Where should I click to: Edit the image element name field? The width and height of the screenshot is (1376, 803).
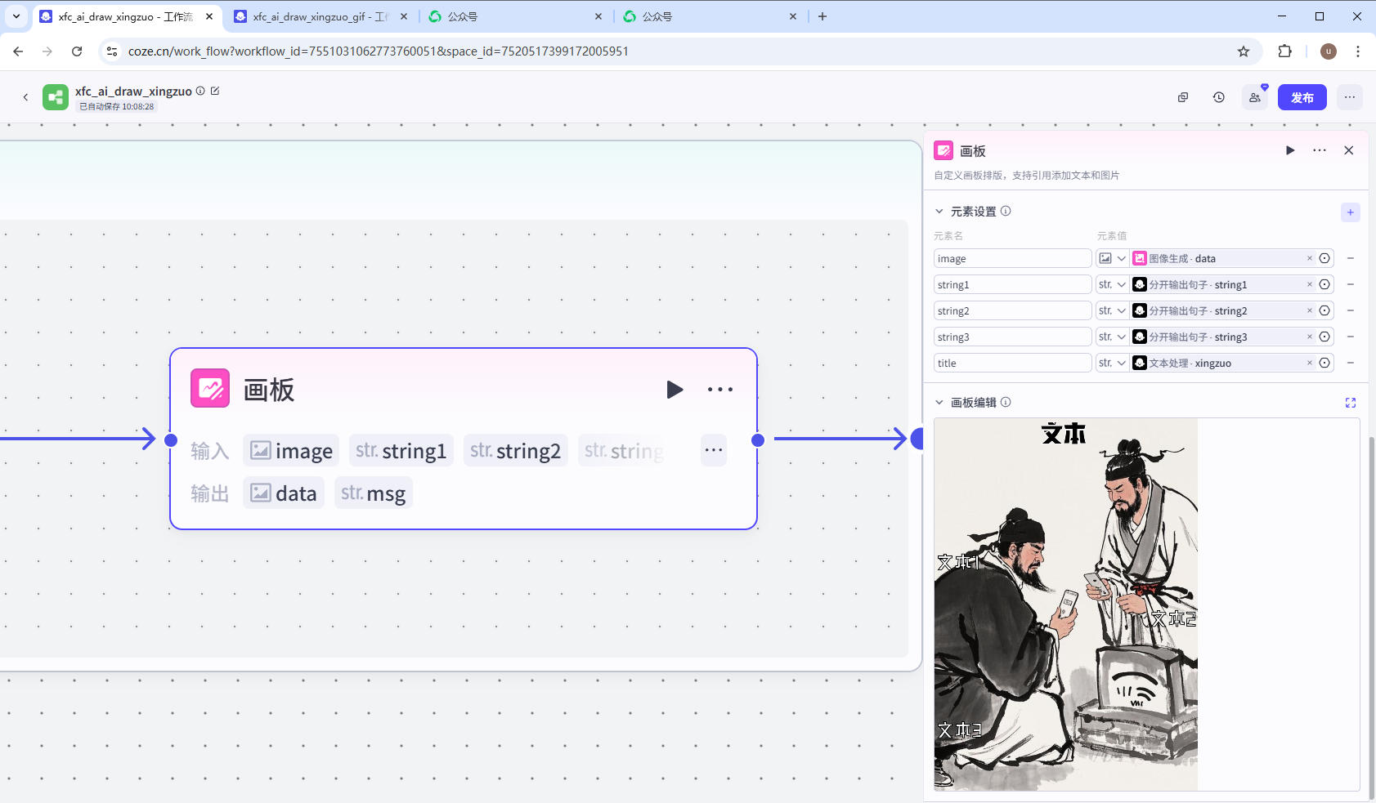pyautogui.click(x=1012, y=258)
